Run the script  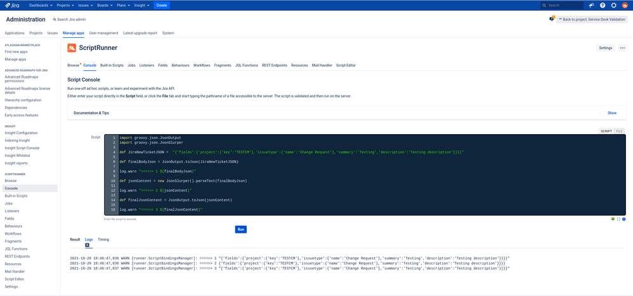pos(240,229)
